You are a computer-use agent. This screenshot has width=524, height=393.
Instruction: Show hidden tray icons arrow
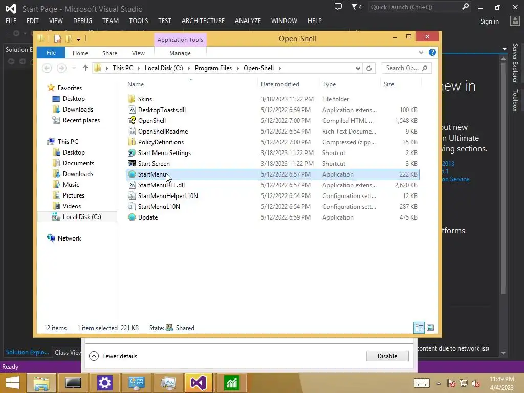(439, 383)
